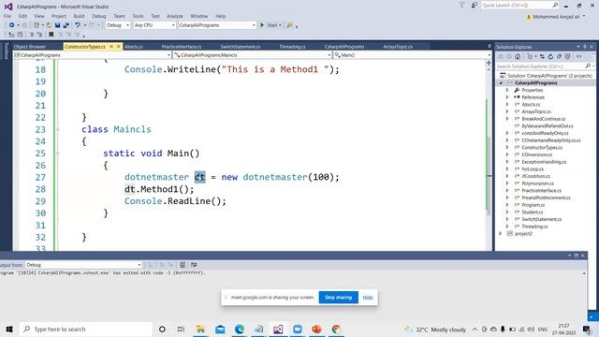Select ExceptionHandling.cs in Solution Explorer
599x337 pixels.
(544, 162)
